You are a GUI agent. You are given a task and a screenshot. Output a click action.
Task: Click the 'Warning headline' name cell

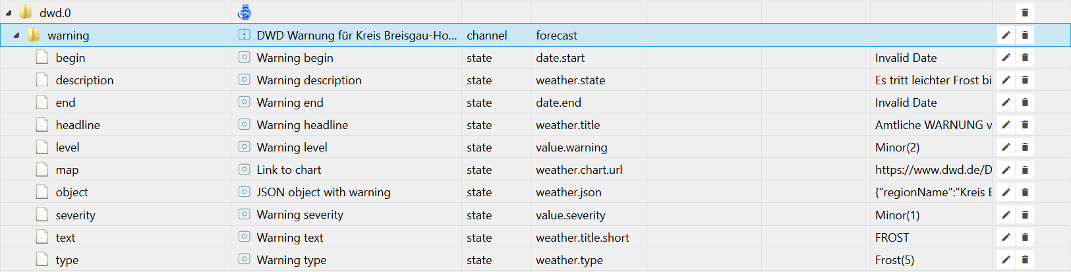pyautogui.click(x=302, y=125)
